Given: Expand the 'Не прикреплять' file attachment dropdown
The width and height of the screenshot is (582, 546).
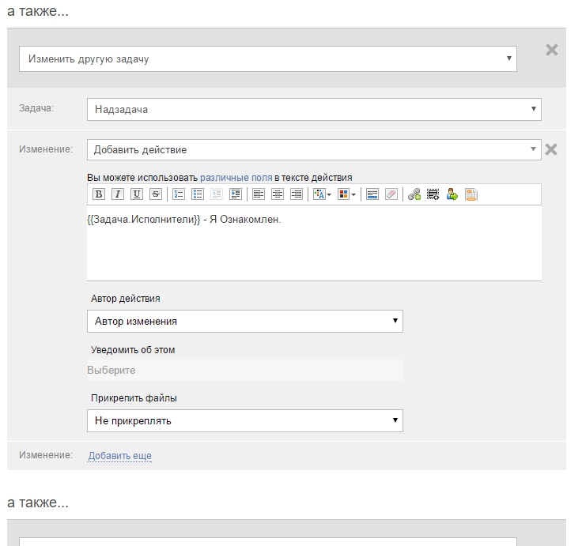Looking at the screenshot, I should 244,421.
